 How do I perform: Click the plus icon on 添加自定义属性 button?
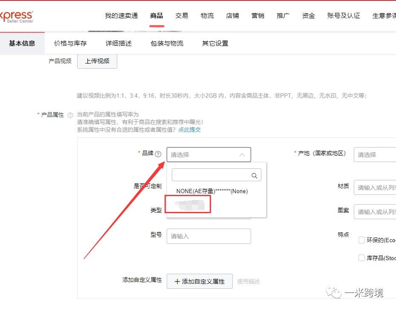click(x=177, y=281)
